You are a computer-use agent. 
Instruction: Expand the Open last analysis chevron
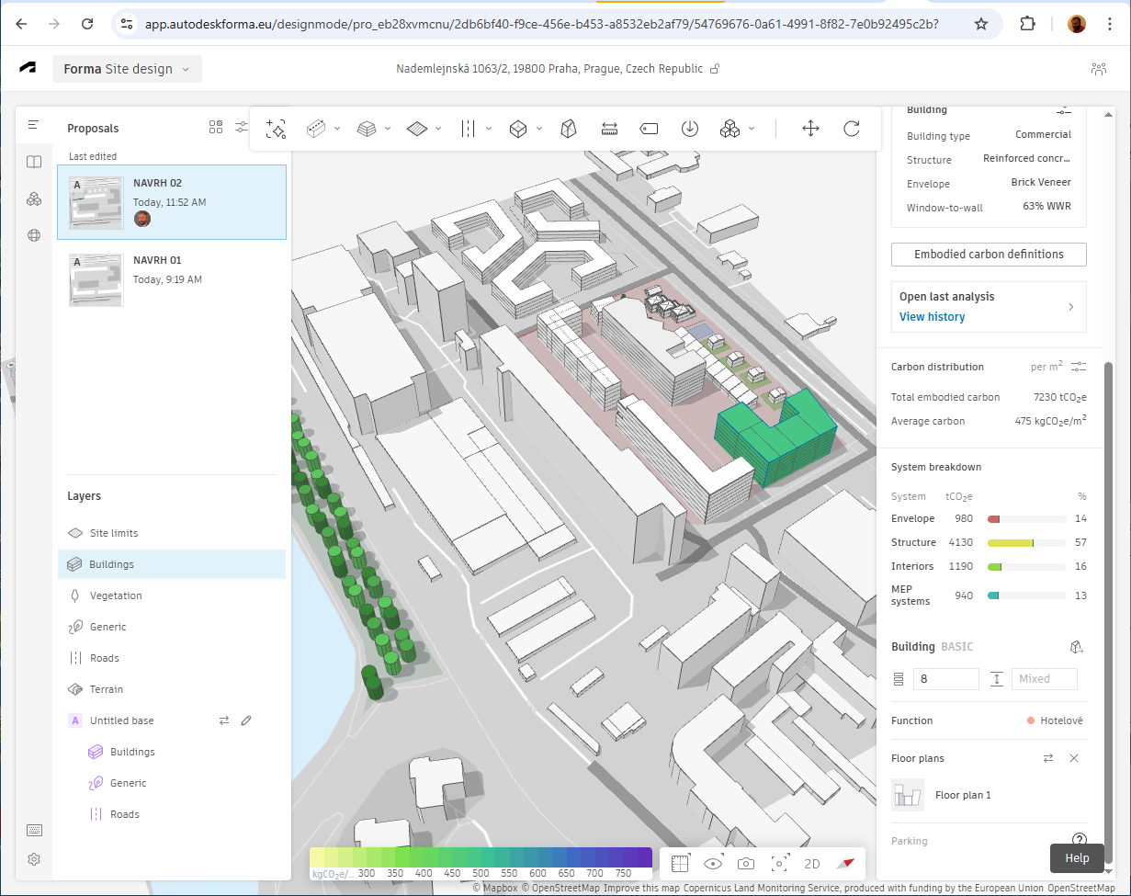pyautogui.click(x=1070, y=307)
